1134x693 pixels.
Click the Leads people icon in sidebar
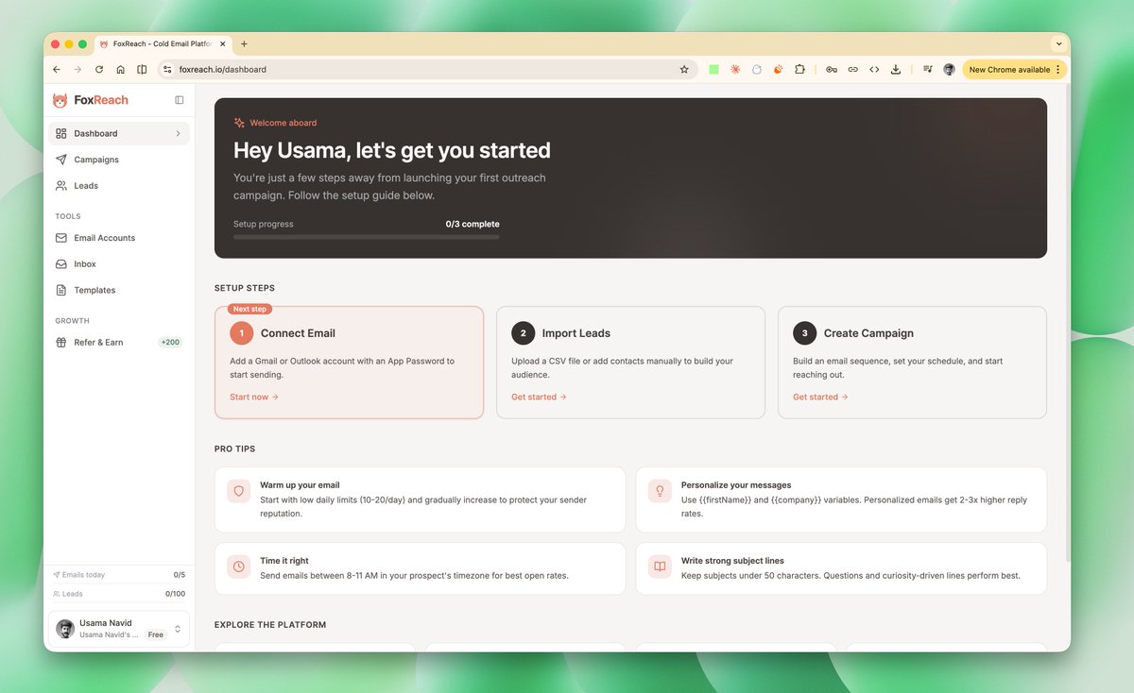pyautogui.click(x=60, y=186)
